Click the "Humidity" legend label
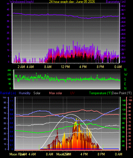Viewport: 133px width, 158px height. 25,93
